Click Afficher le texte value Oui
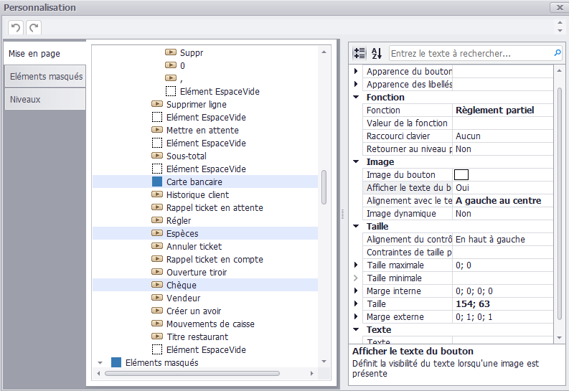The width and height of the screenshot is (569, 391). click(x=462, y=187)
